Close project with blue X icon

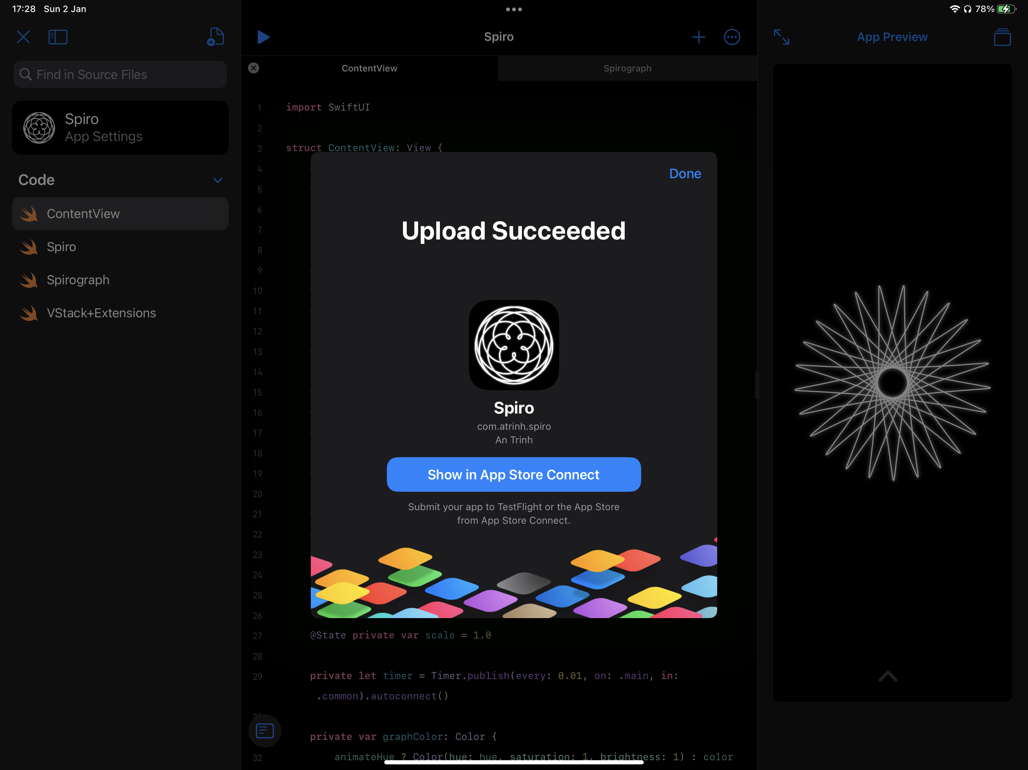tap(23, 37)
